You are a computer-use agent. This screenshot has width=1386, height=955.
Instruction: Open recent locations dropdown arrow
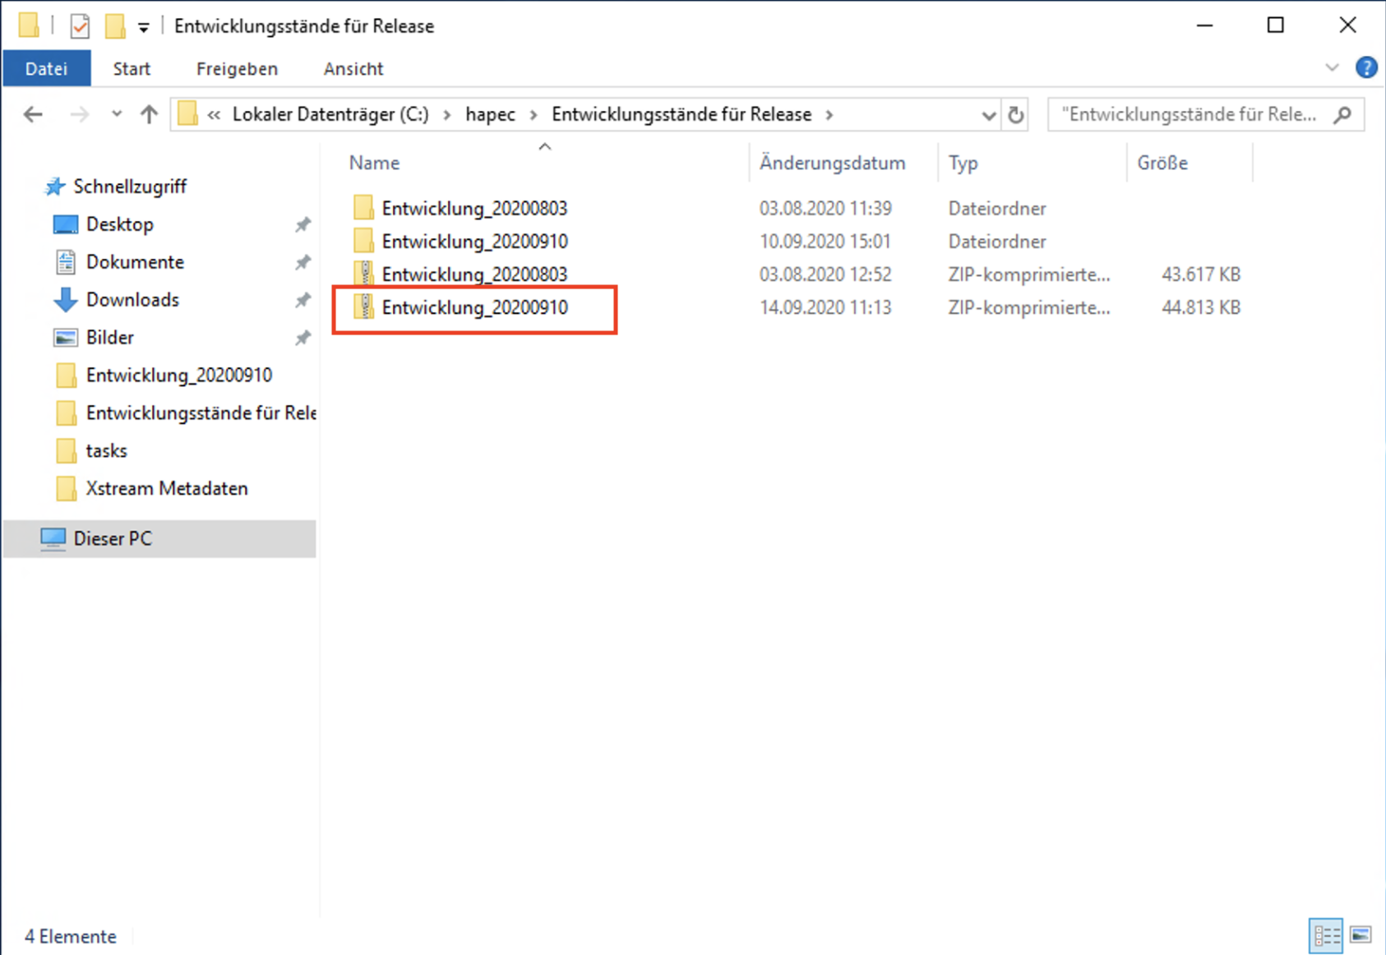pos(117,114)
